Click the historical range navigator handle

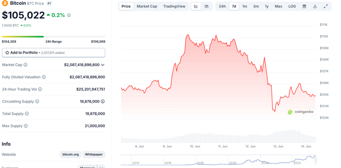pyautogui.click(x=316, y=160)
